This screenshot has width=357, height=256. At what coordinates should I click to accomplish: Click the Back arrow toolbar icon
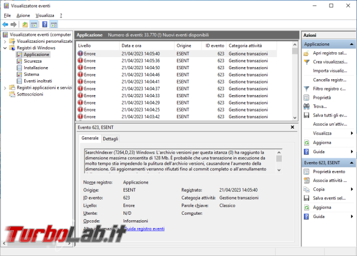pyautogui.click(x=5, y=24)
